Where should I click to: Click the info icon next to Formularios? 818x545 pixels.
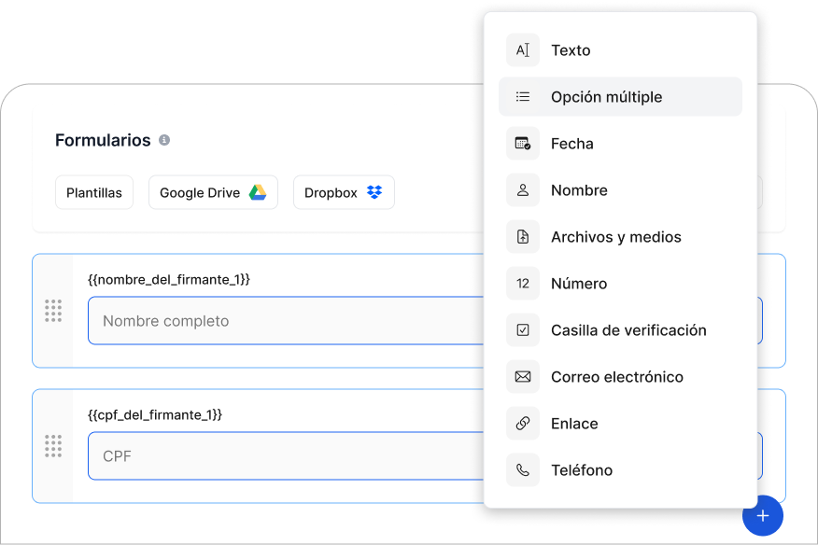click(x=165, y=141)
